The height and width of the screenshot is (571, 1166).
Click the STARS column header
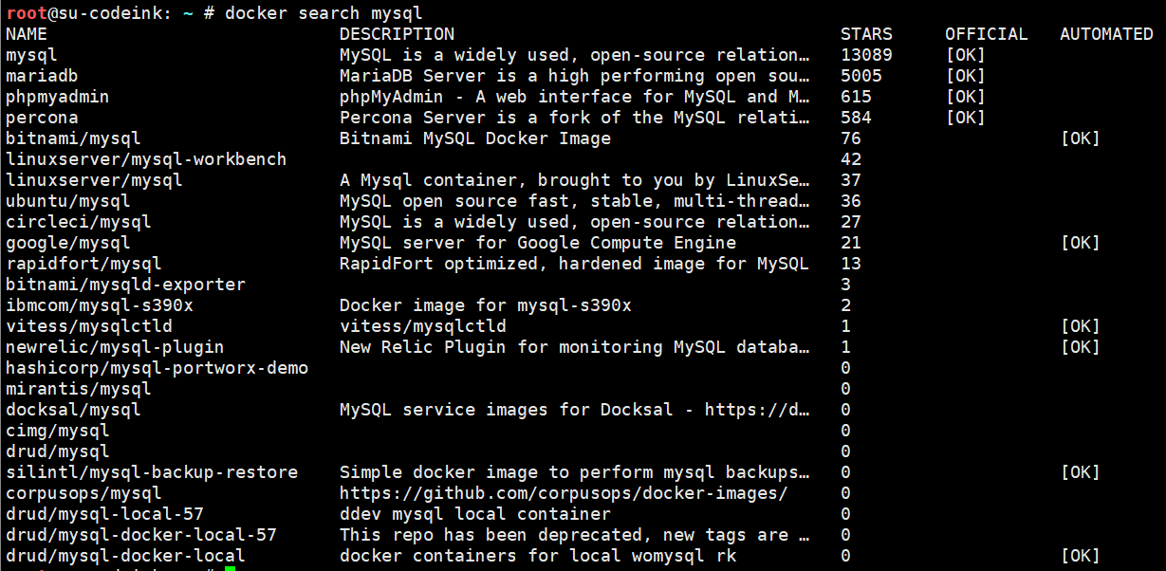pyautogui.click(x=866, y=34)
